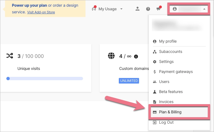Click the info icon beside custom domains

pyautogui.click(x=136, y=57)
